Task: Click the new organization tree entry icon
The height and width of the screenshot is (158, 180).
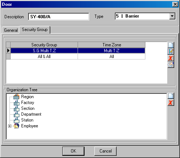Action: [x=171, y=96]
